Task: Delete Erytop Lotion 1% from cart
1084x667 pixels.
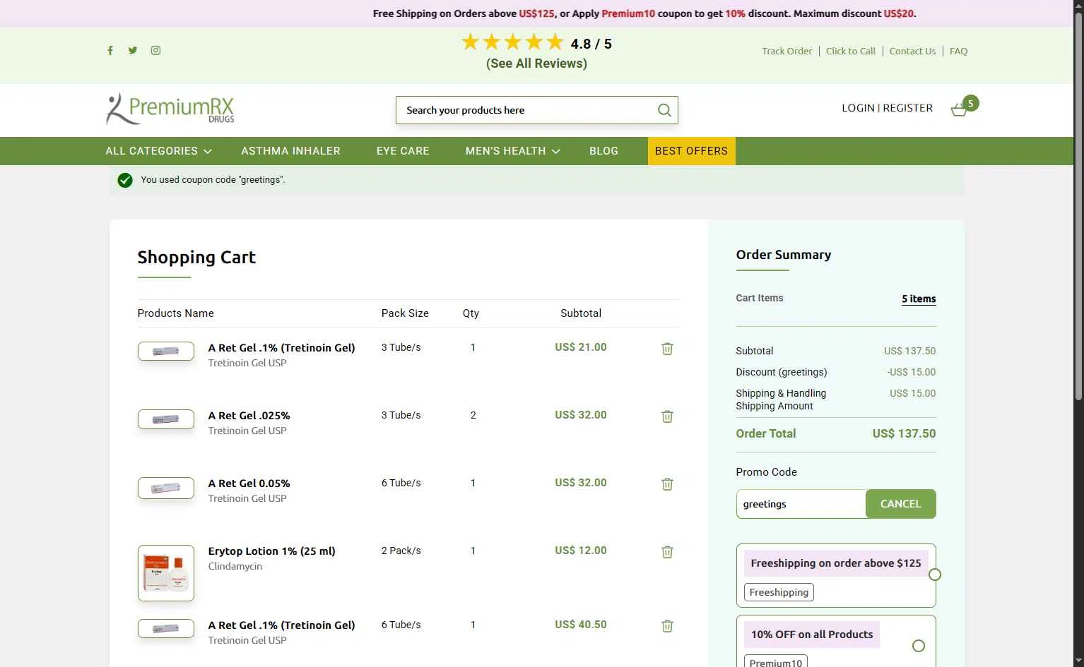Action: coord(667,552)
